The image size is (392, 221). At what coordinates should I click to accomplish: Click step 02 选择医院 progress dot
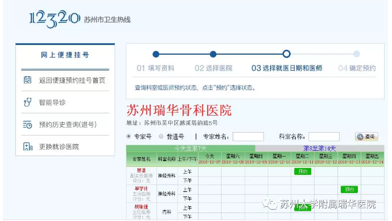213,54
